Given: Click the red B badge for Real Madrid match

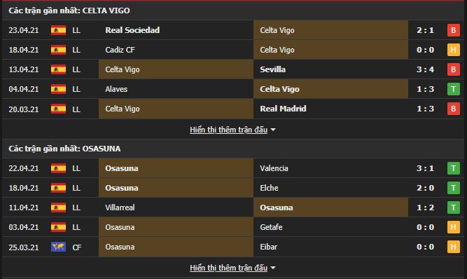Looking at the screenshot, I should point(453,109).
